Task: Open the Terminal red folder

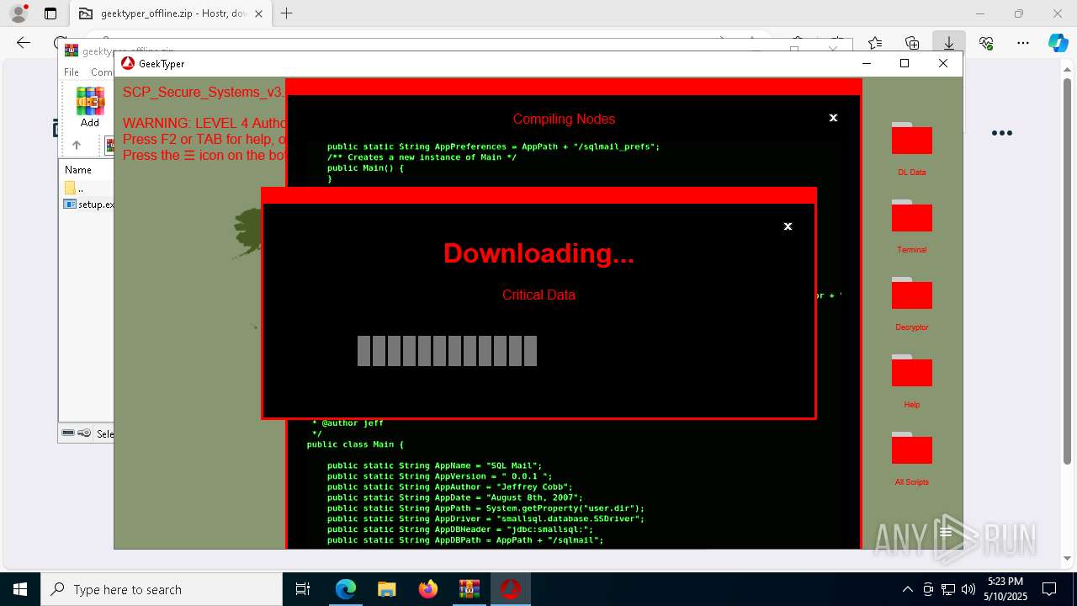Action: [911, 216]
